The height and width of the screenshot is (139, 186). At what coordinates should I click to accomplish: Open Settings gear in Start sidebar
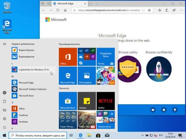click(4, 119)
